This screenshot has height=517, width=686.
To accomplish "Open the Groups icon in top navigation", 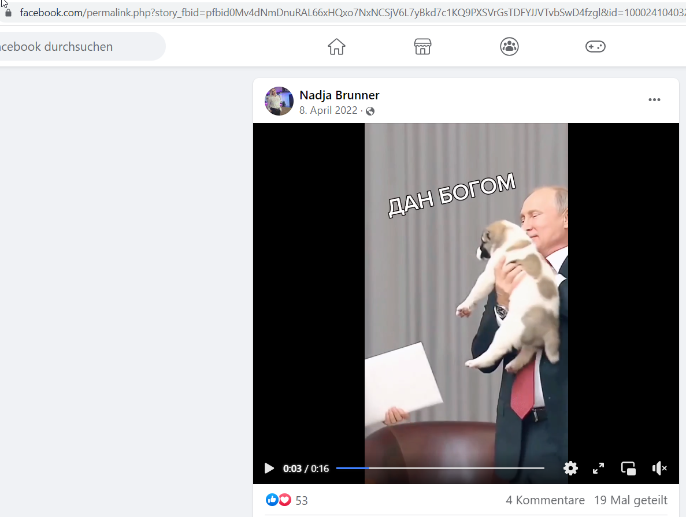I will (x=509, y=46).
